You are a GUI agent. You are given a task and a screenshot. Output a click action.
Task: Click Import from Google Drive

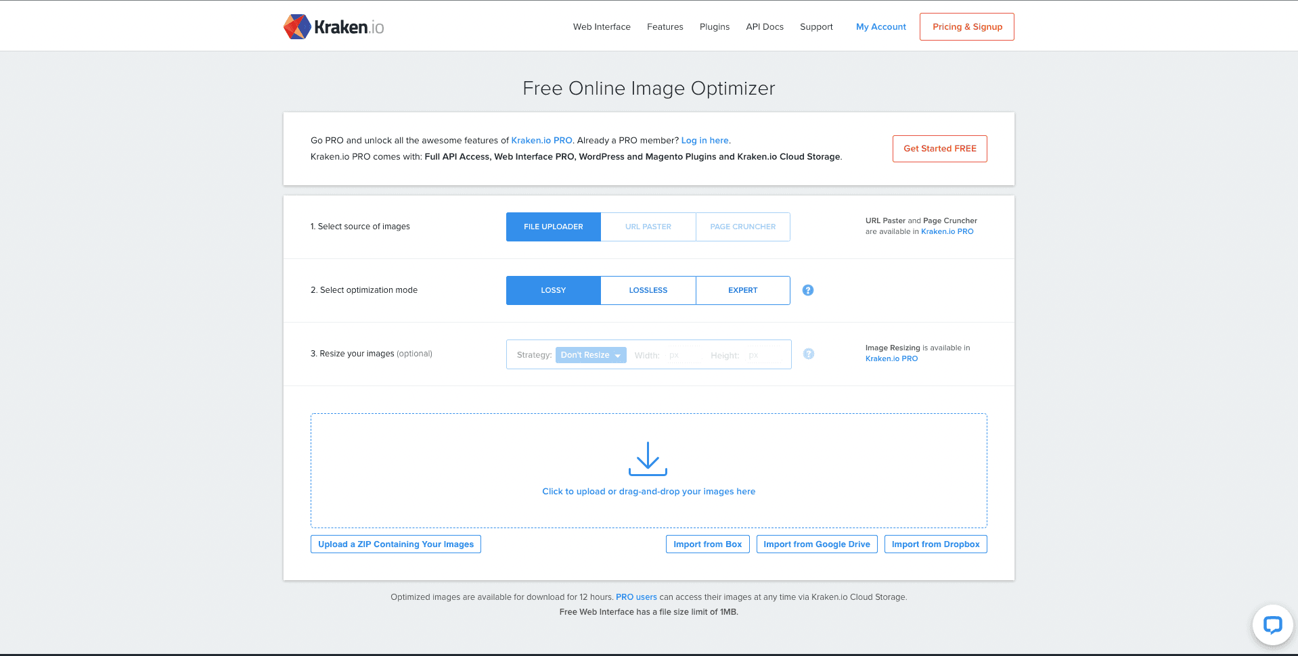click(x=817, y=544)
